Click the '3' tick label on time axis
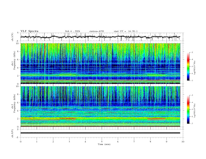Image resolution: width=206 pixels, height=159 pixels. pos(69,142)
